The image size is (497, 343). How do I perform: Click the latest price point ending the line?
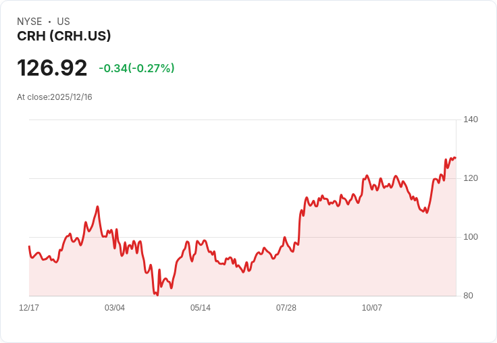point(456,158)
